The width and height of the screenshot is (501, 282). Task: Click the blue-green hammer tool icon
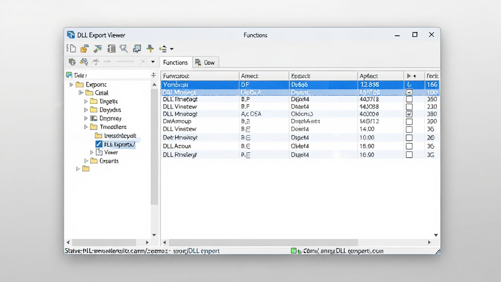97,48
